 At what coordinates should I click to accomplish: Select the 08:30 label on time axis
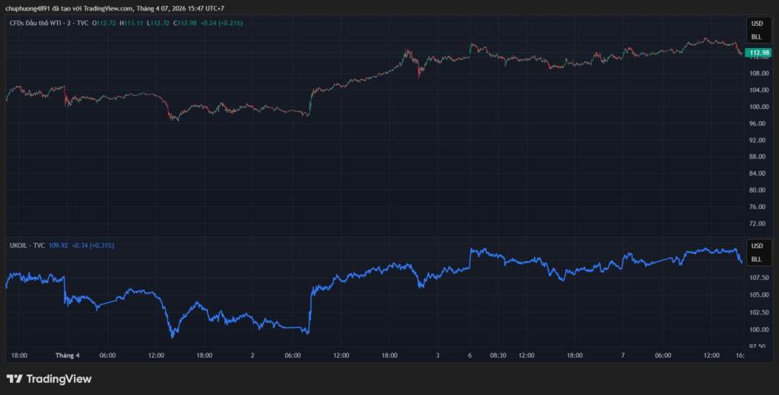click(x=498, y=355)
